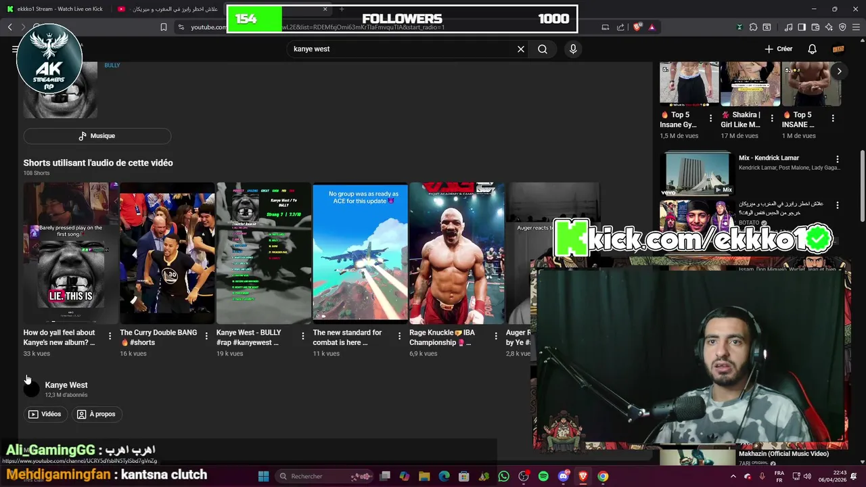Open the YouTube account avatar menu
866x487 pixels.
838,49
